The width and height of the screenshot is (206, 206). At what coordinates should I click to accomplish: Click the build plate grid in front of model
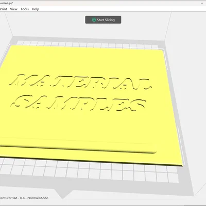click(89, 171)
